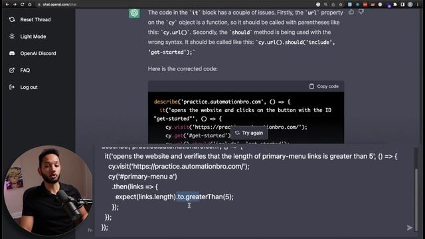Give the response a thumbs up
The width and height of the screenshot is (425, 239).
(x=351, y=12)
